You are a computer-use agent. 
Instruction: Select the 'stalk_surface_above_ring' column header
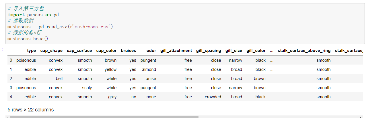[304, 51]
